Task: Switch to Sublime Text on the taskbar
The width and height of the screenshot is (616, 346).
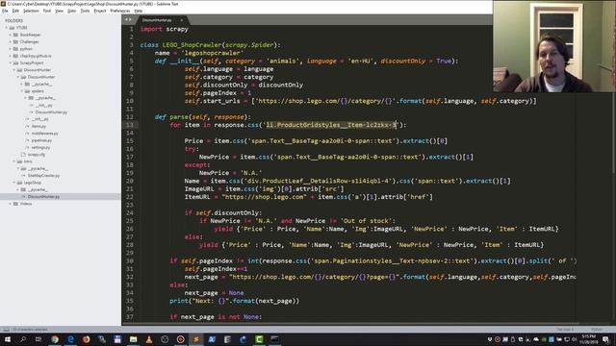Action: 196,339
